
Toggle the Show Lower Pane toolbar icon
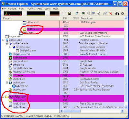(93, 14)
